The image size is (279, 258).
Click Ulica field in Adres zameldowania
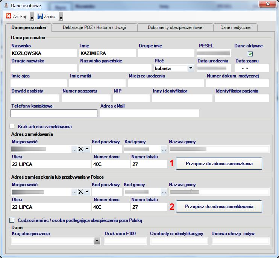51,164
